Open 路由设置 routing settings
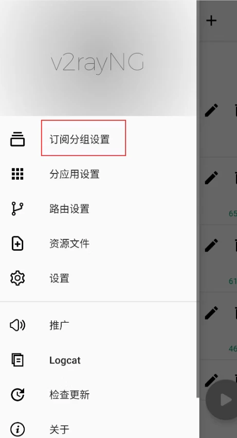 [69, 209]
